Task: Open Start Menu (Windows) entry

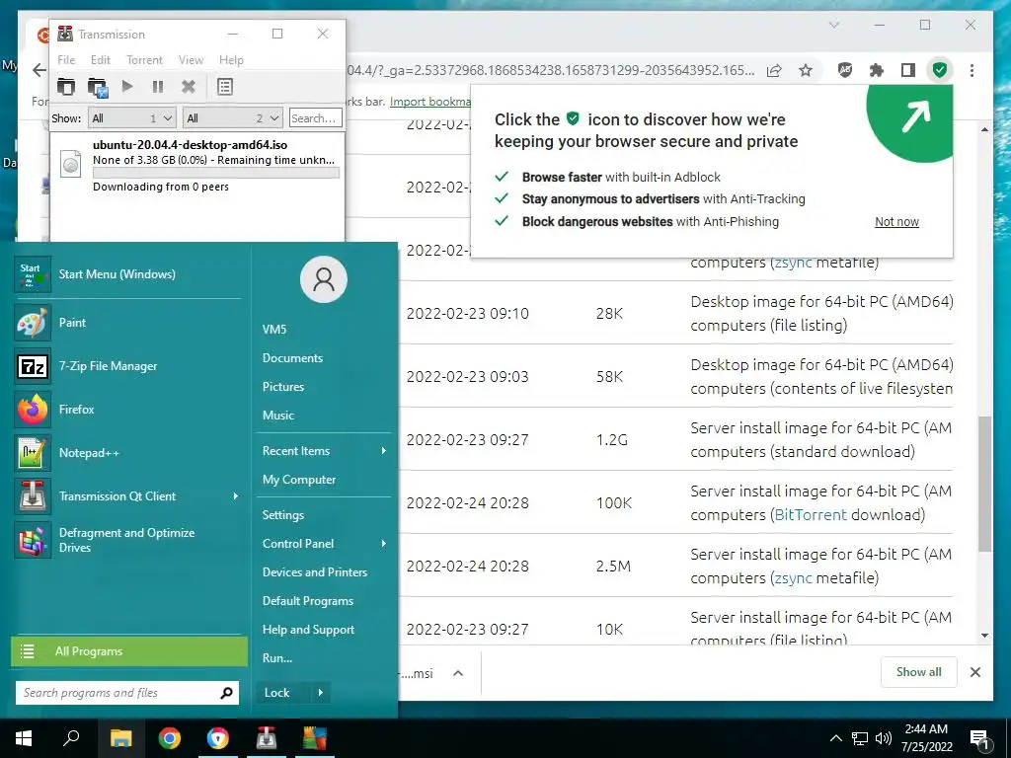Action: click(x=127, y=274)
